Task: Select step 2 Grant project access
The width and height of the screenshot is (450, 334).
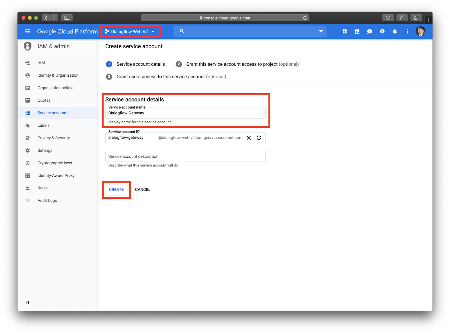Action: pyautogui.click(x=237, y=64)
